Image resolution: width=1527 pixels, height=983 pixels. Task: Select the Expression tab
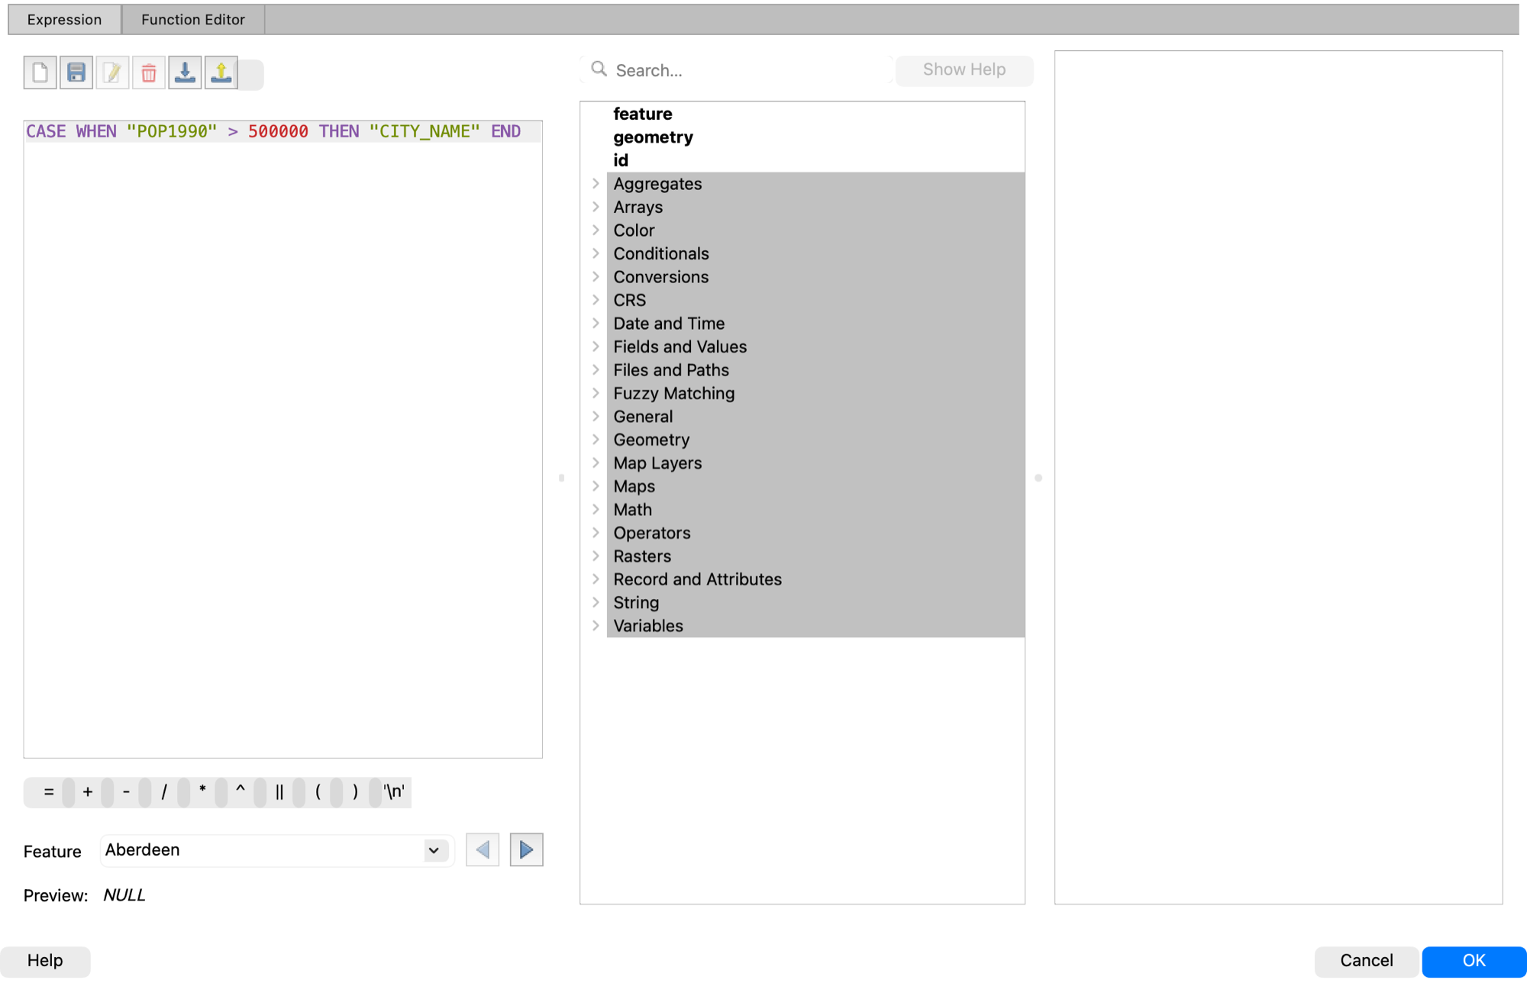click(x=64, y=20)
